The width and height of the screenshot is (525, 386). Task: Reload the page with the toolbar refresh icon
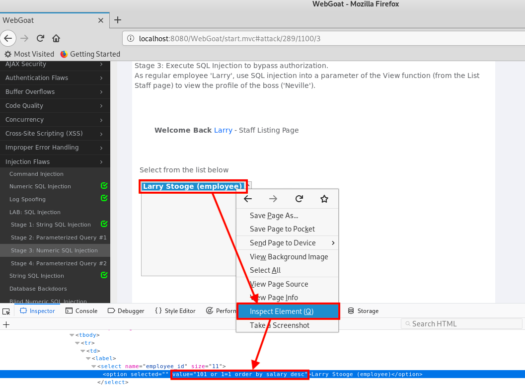(41, 38)
